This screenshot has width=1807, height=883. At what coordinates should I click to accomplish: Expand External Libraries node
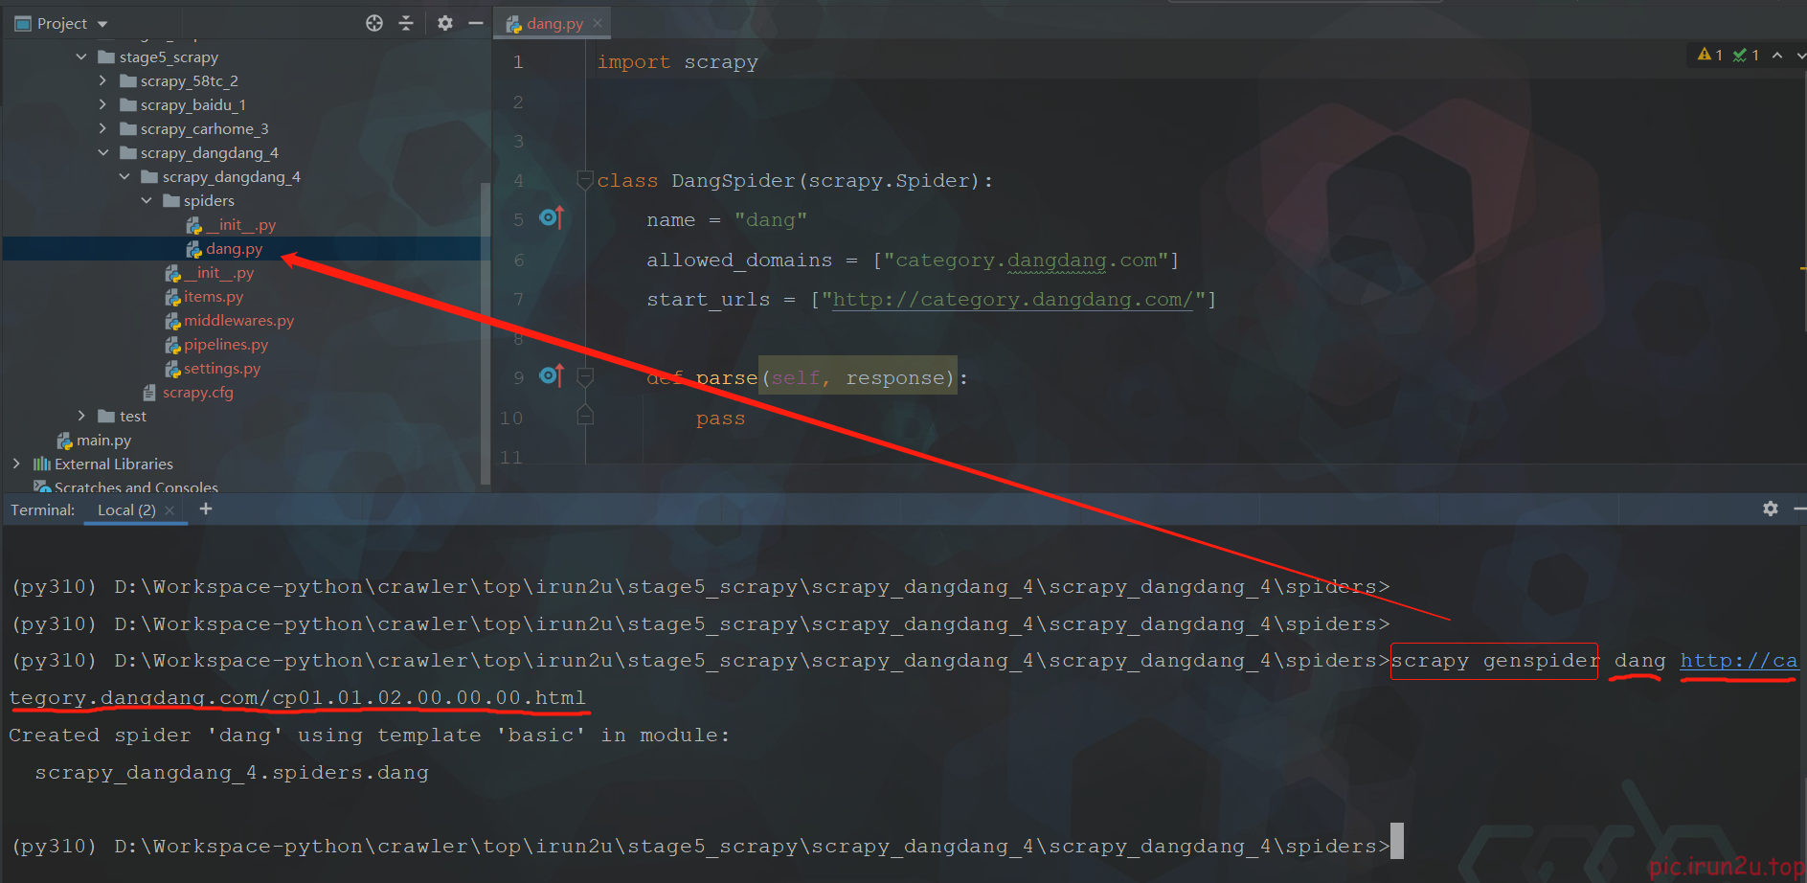(x=16, y=464)
